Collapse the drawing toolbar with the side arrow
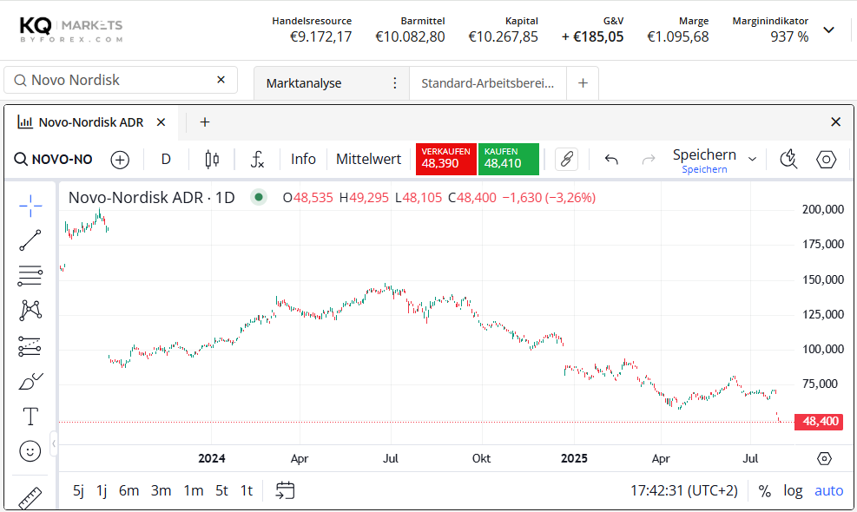 [x=54, y=443]
